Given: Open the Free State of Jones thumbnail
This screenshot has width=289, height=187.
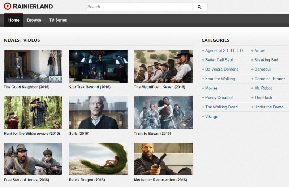Looking at the screenshot, I should click(x=33, y=159).
